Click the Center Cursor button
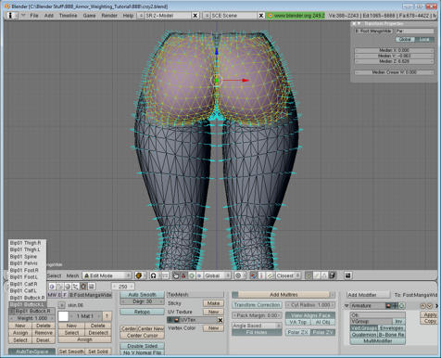This screenshot has width=441, height=358. click(x=142, y=336)
